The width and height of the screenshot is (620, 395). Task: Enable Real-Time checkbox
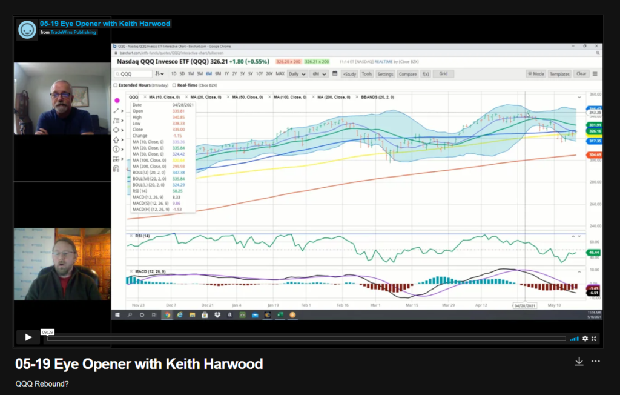pos(174,85)
